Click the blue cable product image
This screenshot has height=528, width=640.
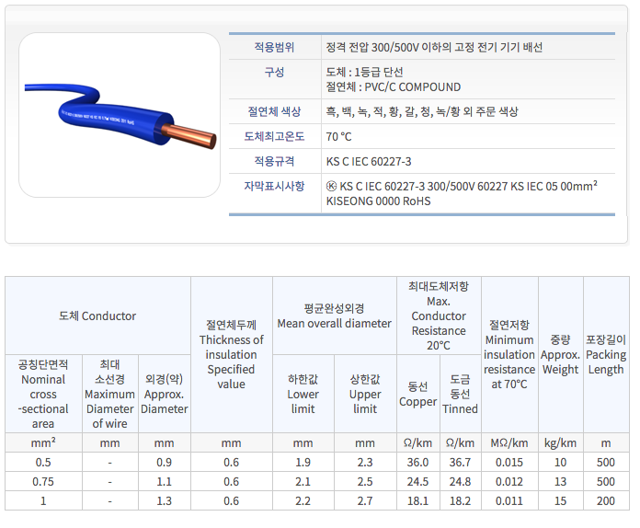(120, 115)
